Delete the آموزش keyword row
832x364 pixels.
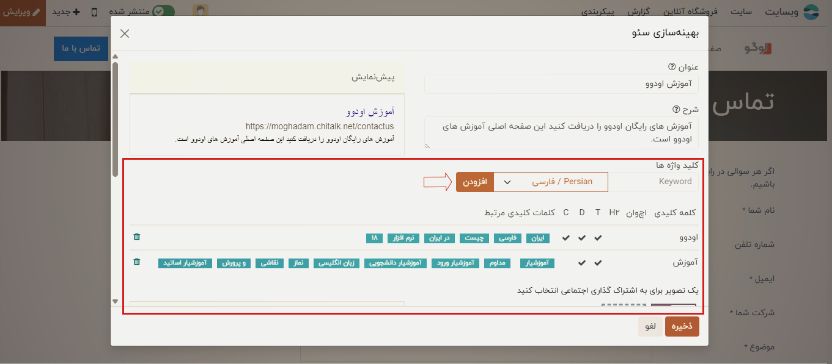137,262
